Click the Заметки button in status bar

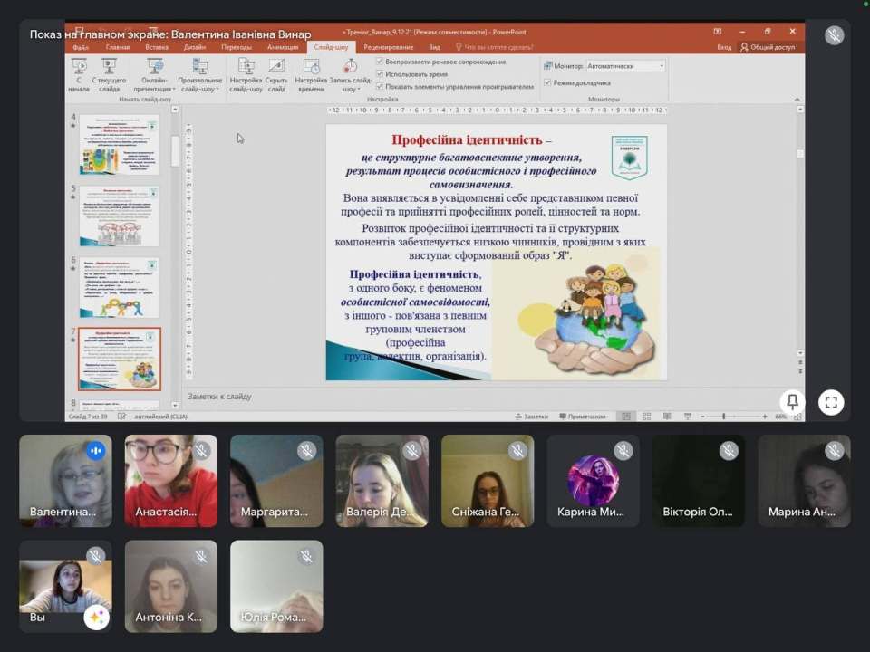532,417
